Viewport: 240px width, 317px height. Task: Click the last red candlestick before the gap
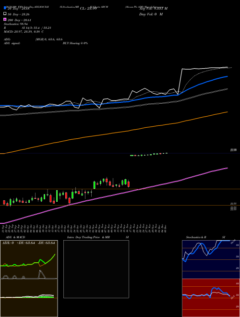129,184
